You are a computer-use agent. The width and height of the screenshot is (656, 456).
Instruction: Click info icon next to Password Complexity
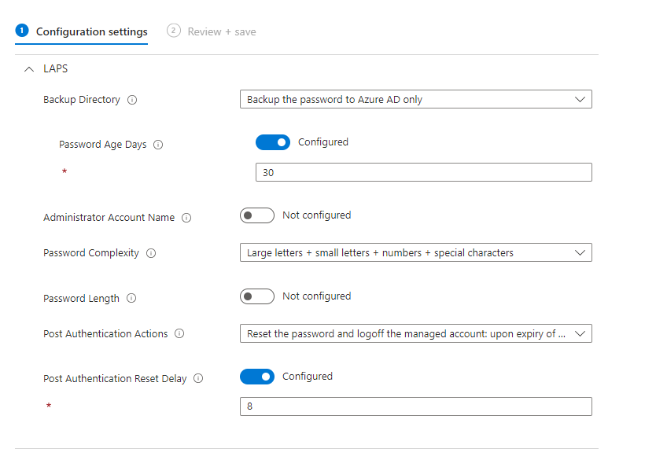[151, 253]
